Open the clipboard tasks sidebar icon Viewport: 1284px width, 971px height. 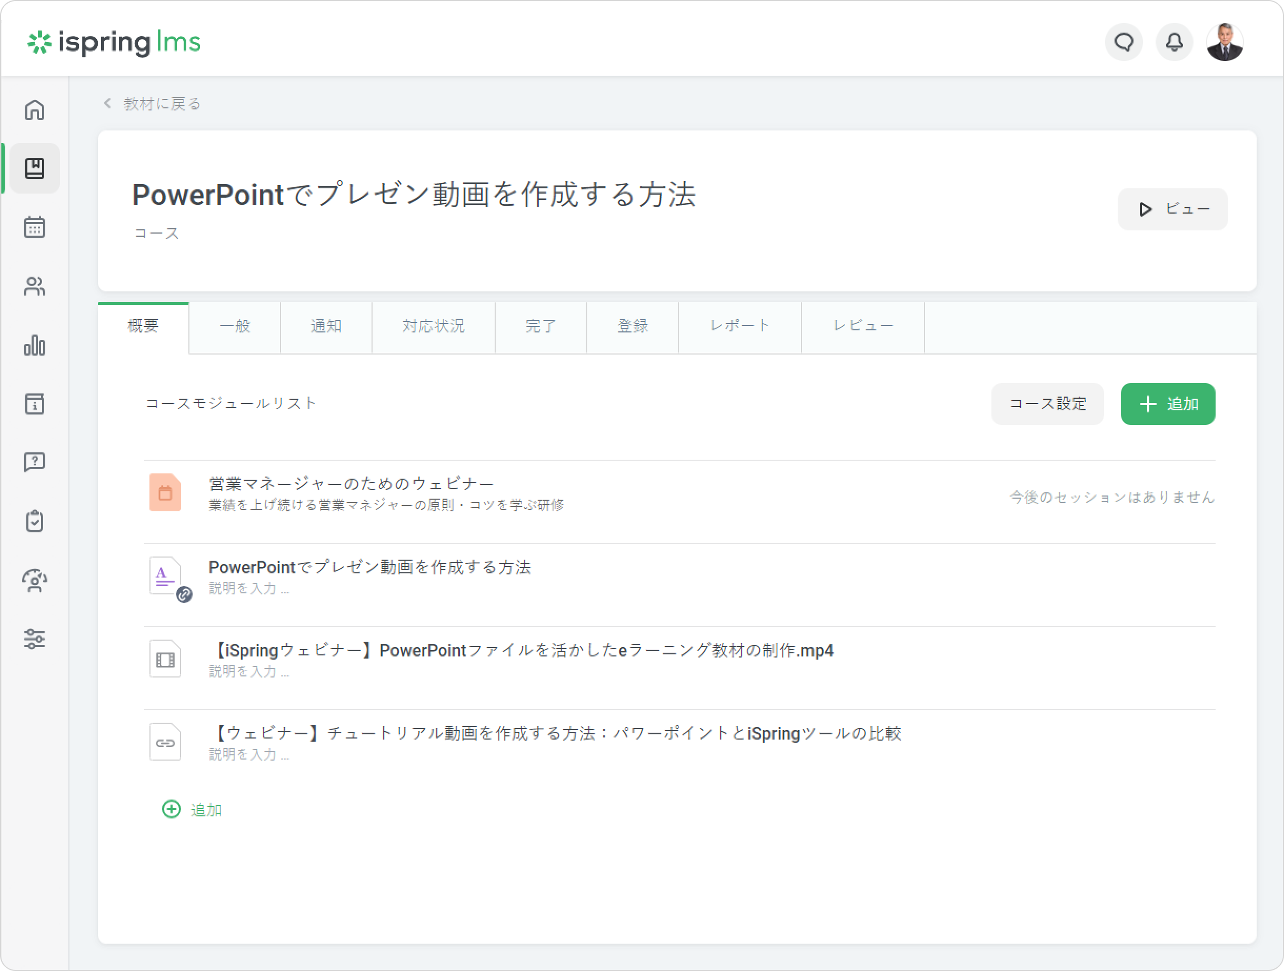pos(35,521)
